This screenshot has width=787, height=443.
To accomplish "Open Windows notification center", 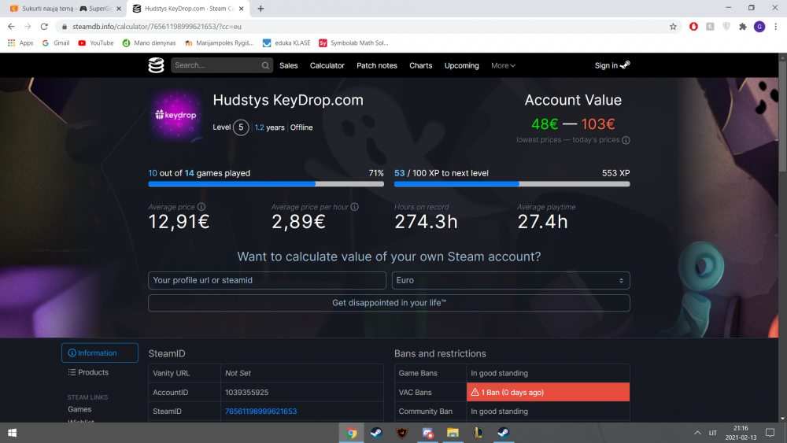I will 770,433.
